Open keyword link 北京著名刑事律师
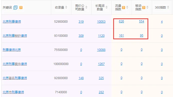173x97 pixels. (15, 78)
